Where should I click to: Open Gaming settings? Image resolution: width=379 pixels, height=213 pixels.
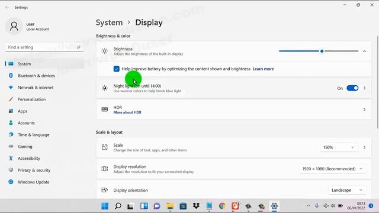[x=45, y=147]
